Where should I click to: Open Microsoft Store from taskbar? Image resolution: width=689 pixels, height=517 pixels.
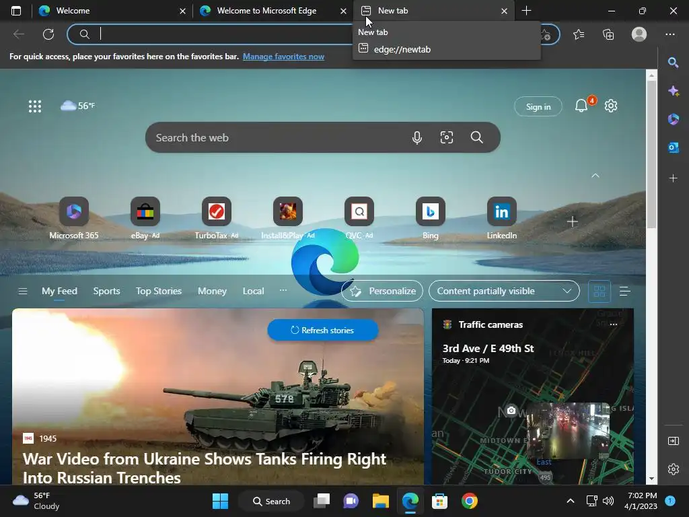439,501
